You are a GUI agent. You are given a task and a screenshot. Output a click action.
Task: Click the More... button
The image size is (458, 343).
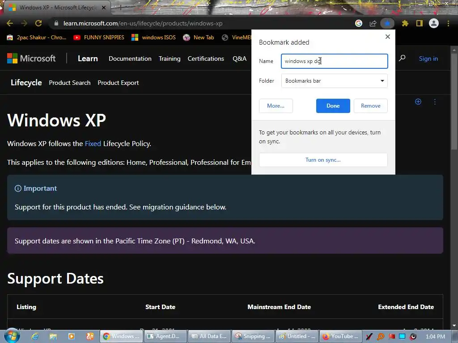276,106
